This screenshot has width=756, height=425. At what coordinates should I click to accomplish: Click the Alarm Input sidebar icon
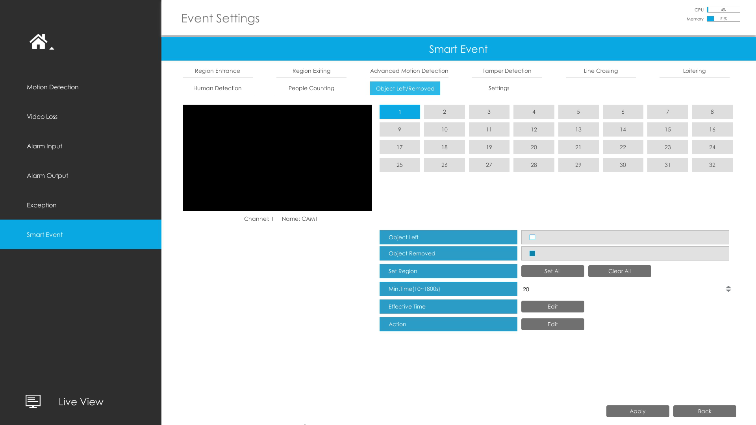tap(44, 146)
